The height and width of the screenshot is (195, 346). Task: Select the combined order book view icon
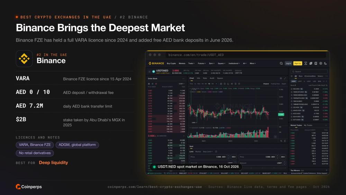click(x=149, y=84)
